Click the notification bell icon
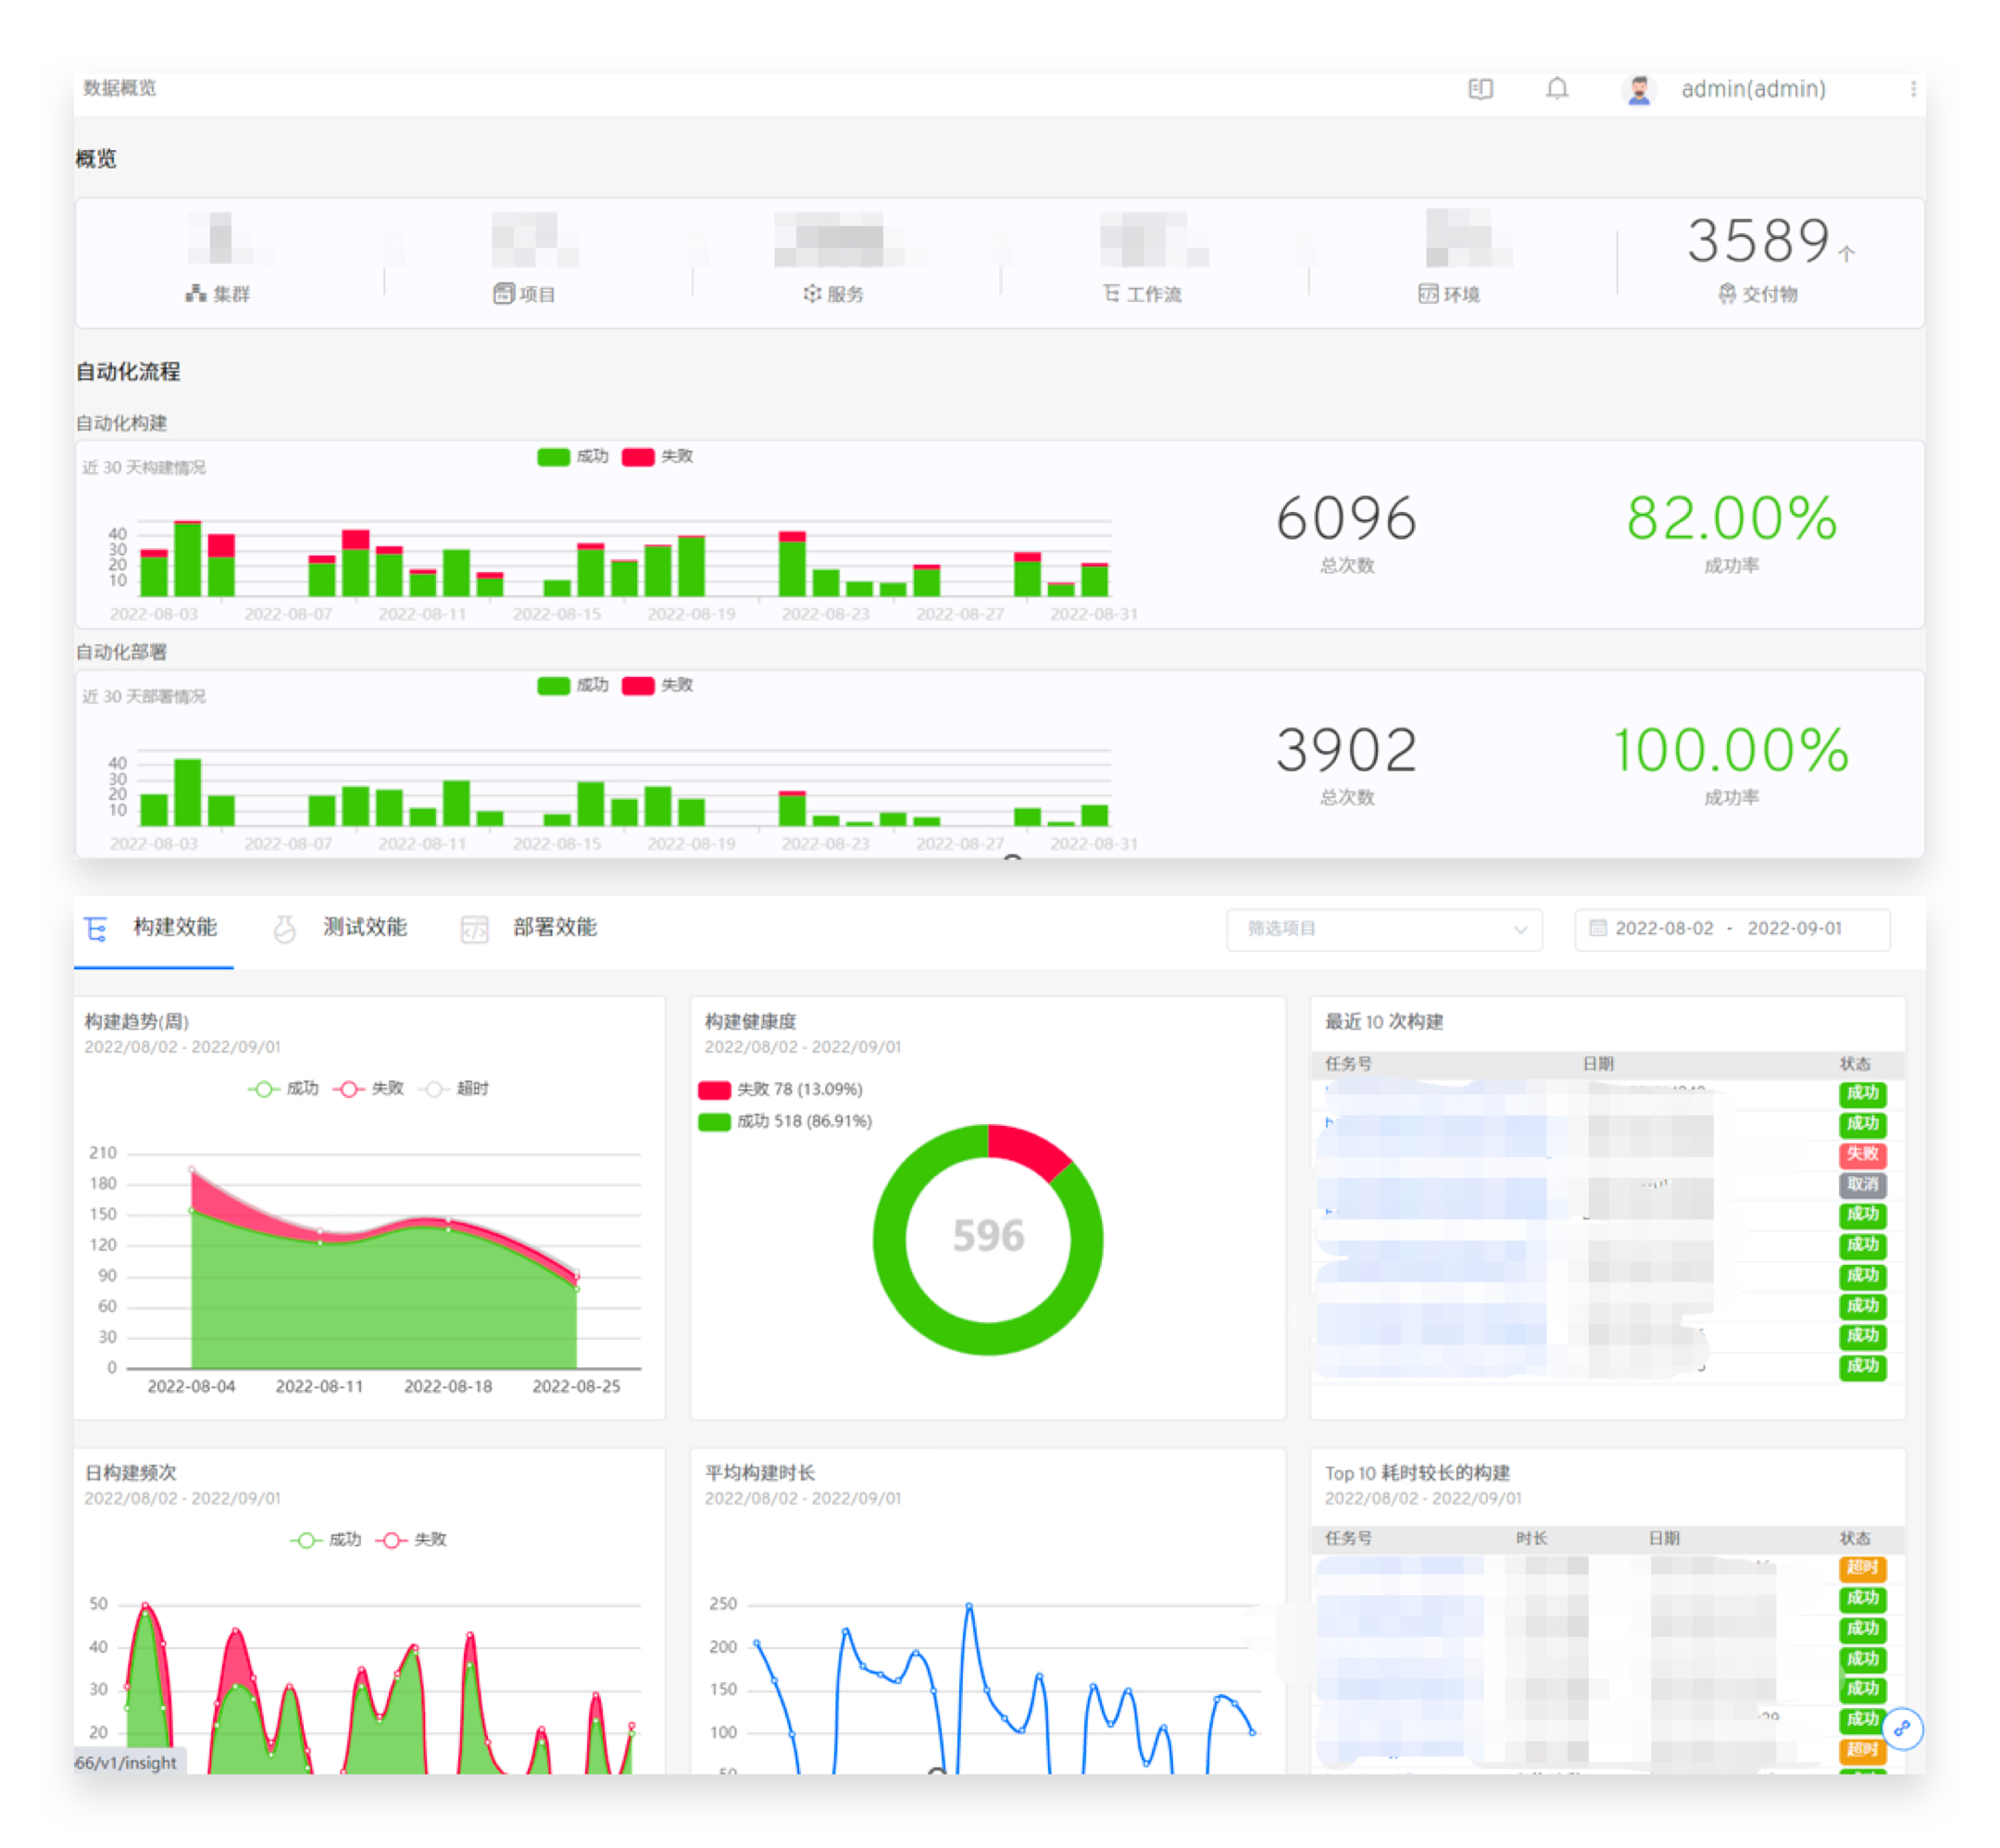The width and height of the screenshot is (2000, 1848). click(1557, 89)
